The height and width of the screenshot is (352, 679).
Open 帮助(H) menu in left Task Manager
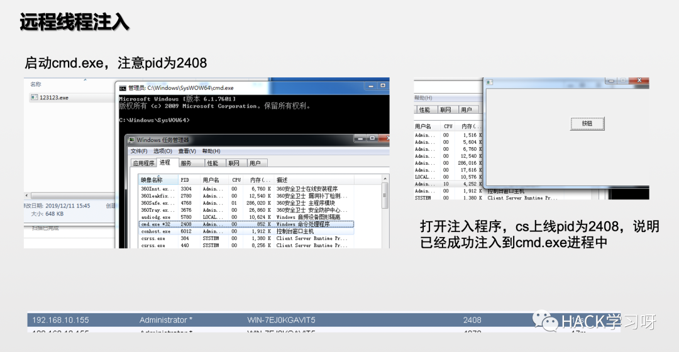coord(211,151)
